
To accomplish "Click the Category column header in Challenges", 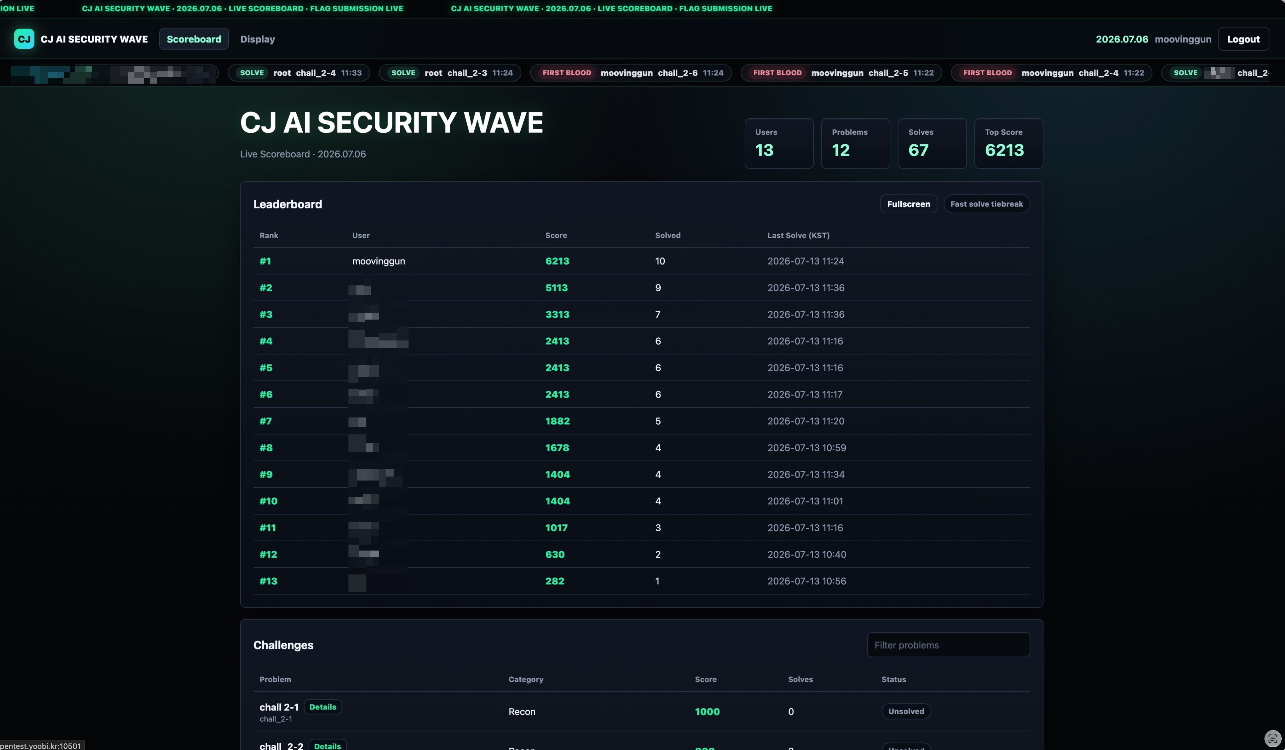I will click(x=526, y=679).
